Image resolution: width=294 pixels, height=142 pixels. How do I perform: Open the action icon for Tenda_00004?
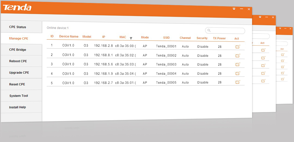(237, 73)
